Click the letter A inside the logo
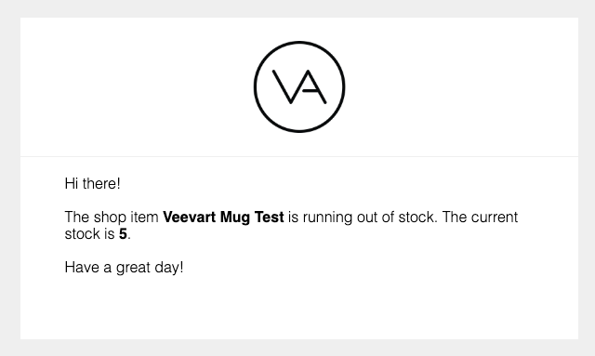The width and height of the screenshot is (595, 356). [313, 86]
